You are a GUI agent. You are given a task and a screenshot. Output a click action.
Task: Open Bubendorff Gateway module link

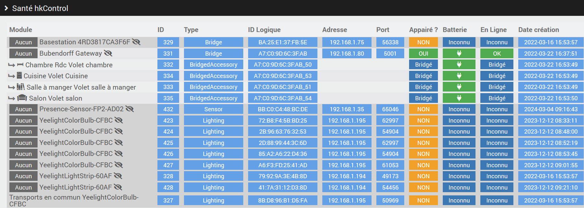71,53
